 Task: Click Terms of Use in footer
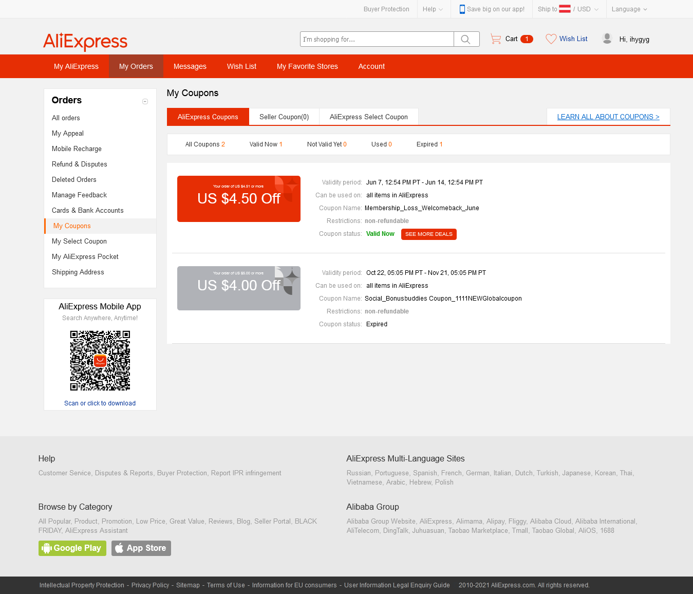(x=226, y=585)
